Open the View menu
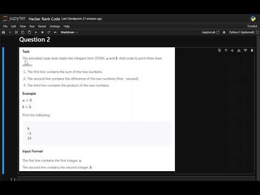 pos(23,26)
